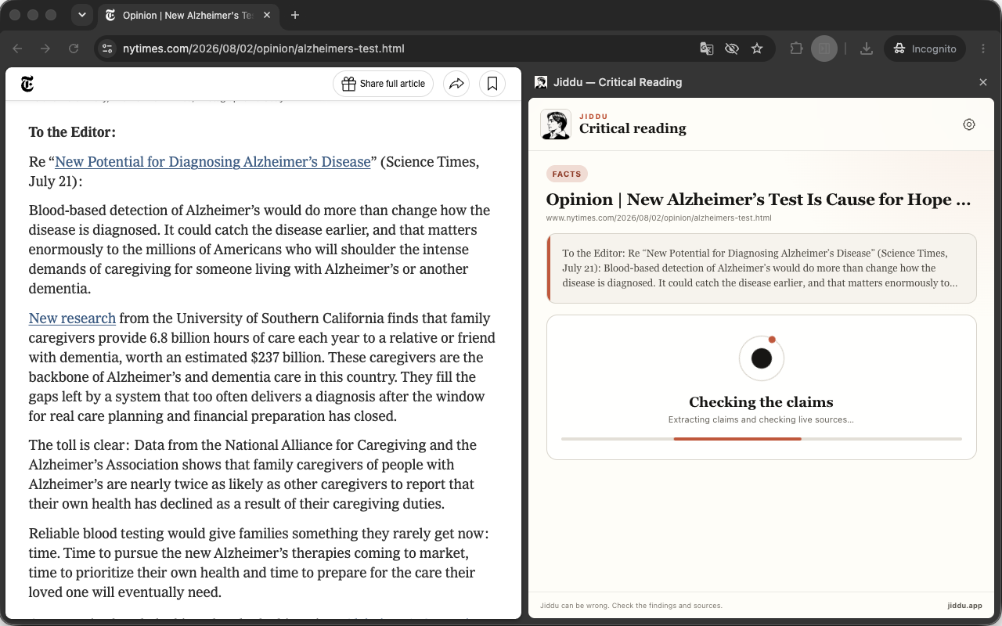The image size is (1002, 626).
Task: Click the article URL under the Jiddu title
Action: point(659,218)
